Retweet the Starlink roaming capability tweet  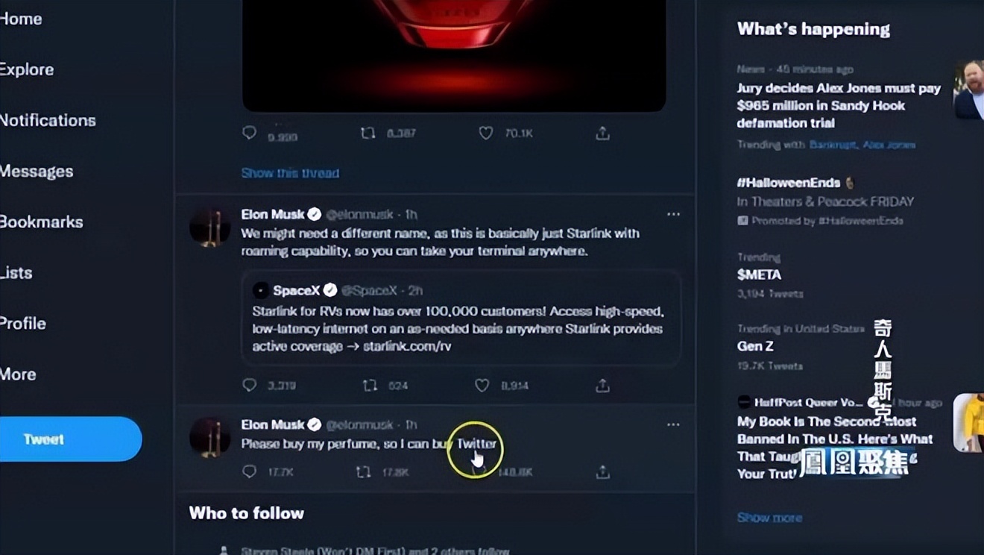pyautogui.click(x=369, y=385)
